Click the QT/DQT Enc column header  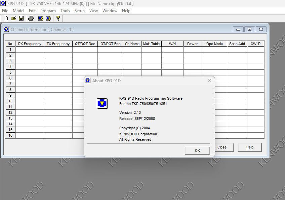[110, 44]
